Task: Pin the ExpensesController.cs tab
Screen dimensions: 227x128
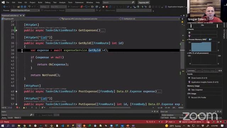Action: (21, 16)
